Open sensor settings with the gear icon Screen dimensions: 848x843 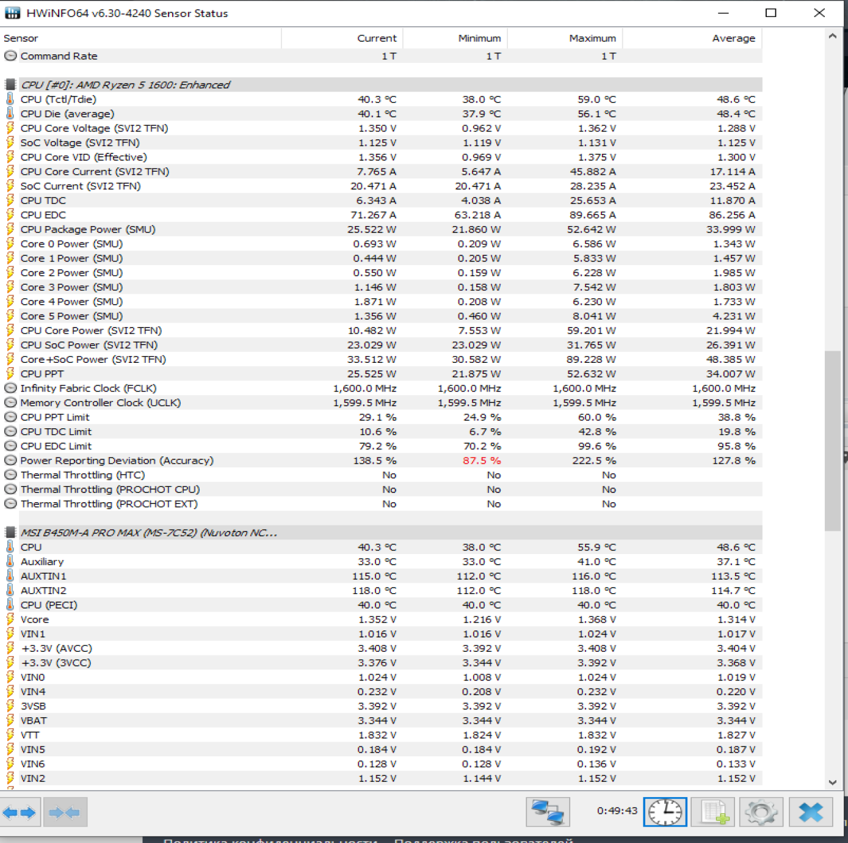761,812
